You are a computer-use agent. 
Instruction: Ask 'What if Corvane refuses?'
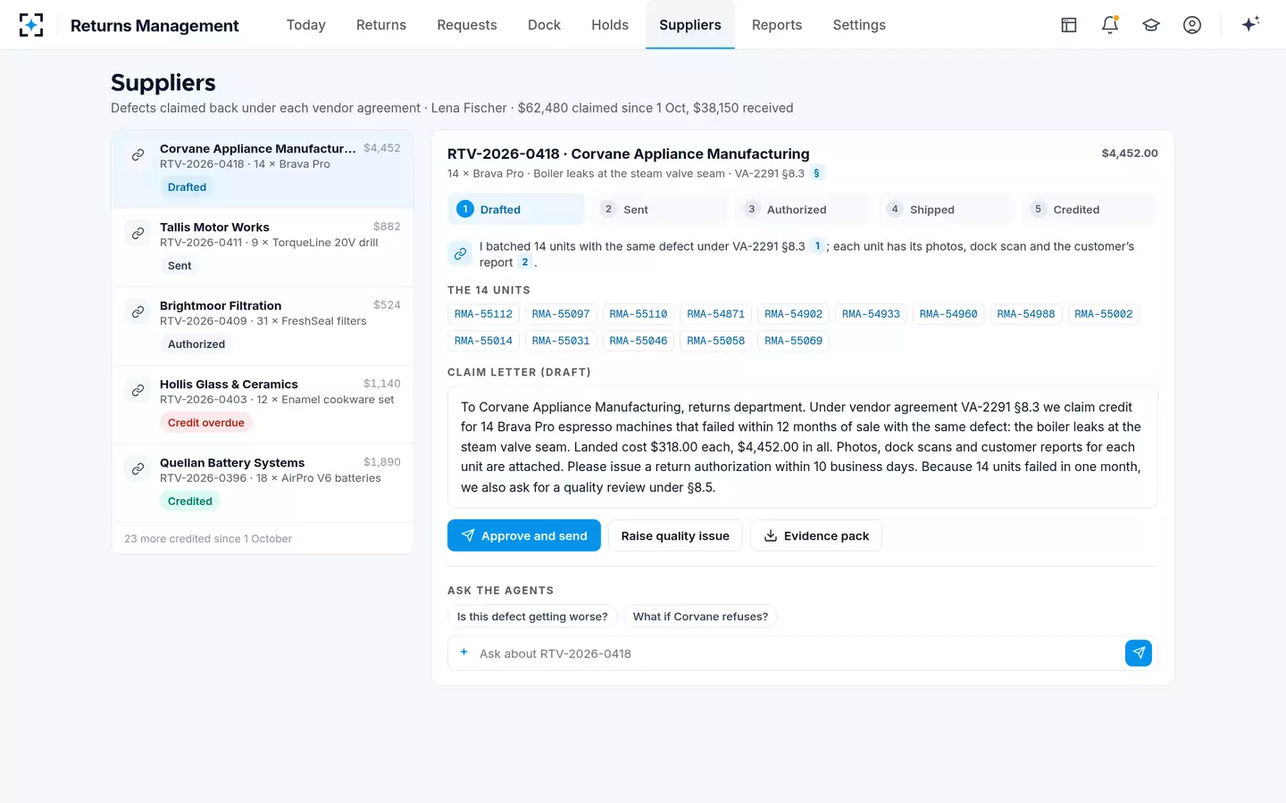tap(700, 617)
